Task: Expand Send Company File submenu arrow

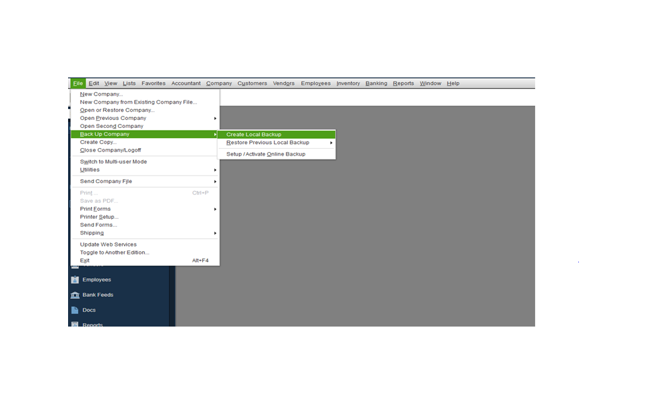Action: coord(215,181)
